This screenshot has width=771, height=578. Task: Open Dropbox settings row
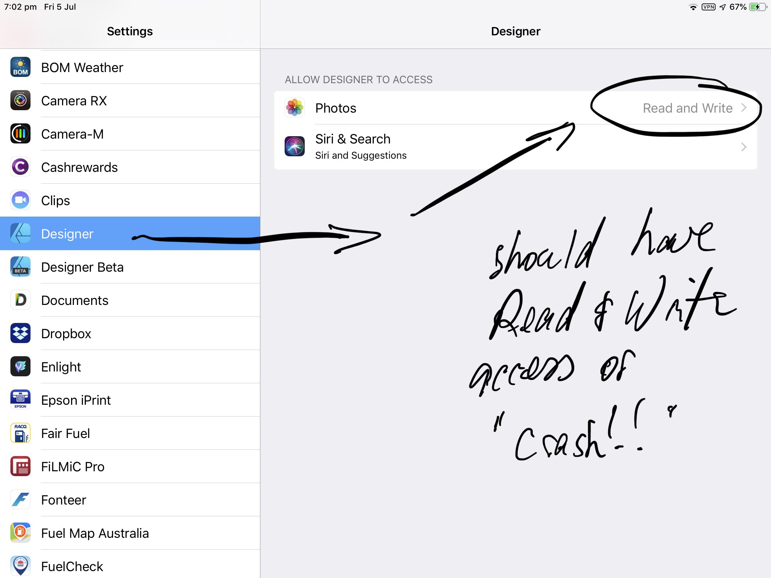[x=130, y=333]
